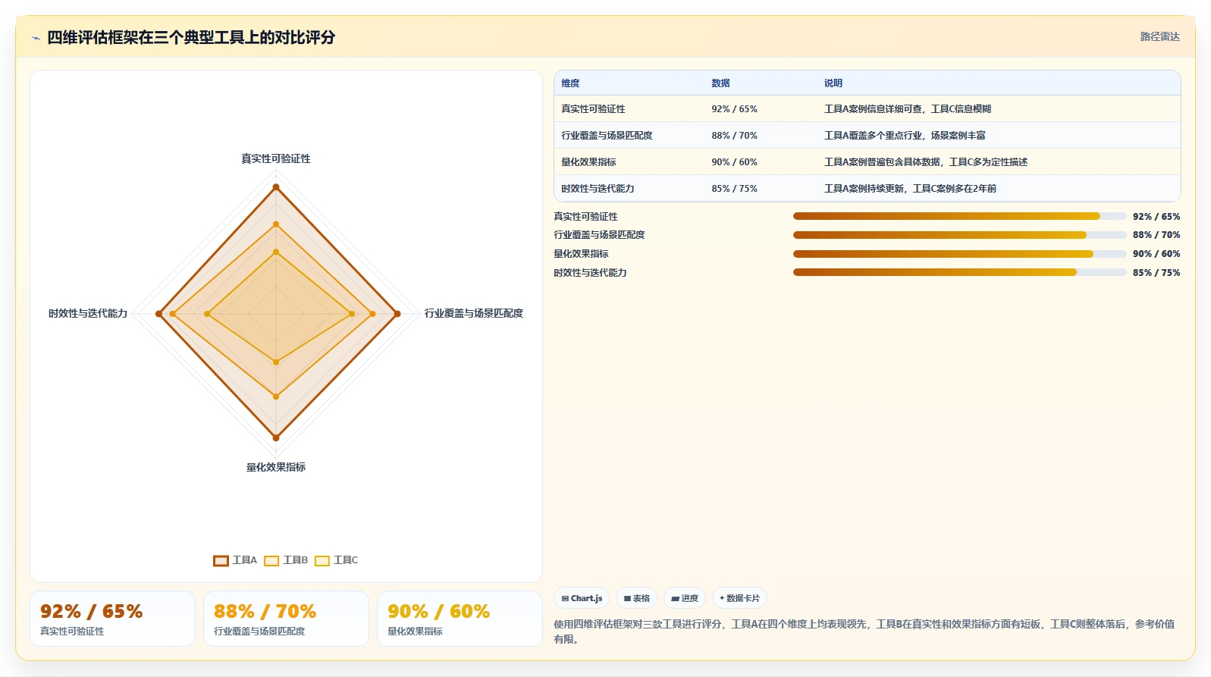Click the small icon before the chart title
The height and width of the screenshot is (677, 1211).
coord(36,38)
